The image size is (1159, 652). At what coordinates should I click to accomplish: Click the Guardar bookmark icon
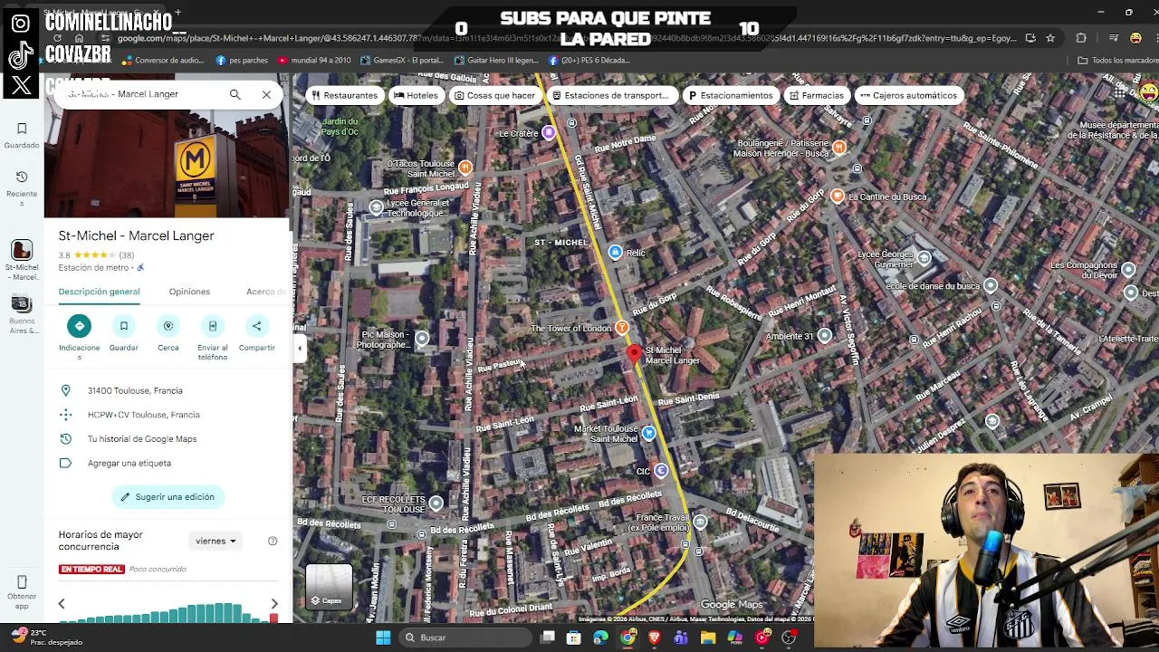(x=124, y=326)
